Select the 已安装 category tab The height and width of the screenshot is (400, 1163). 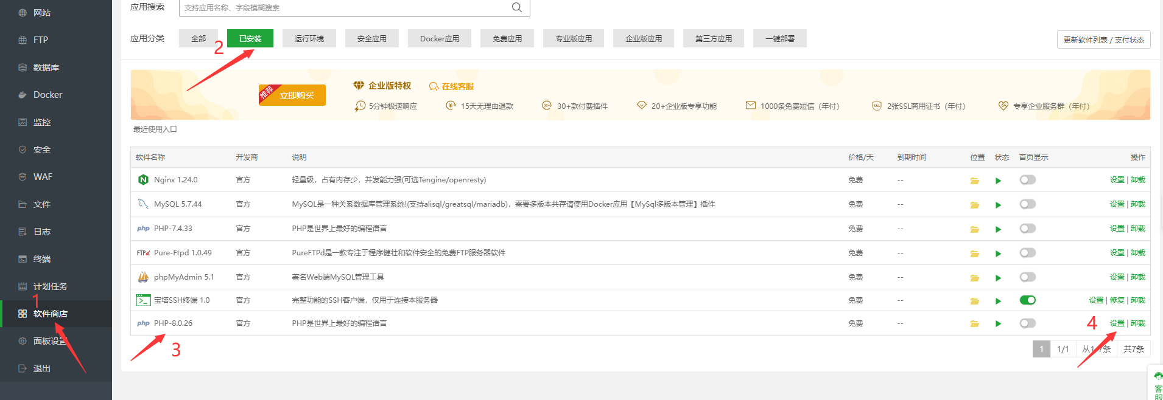point(250,38)
